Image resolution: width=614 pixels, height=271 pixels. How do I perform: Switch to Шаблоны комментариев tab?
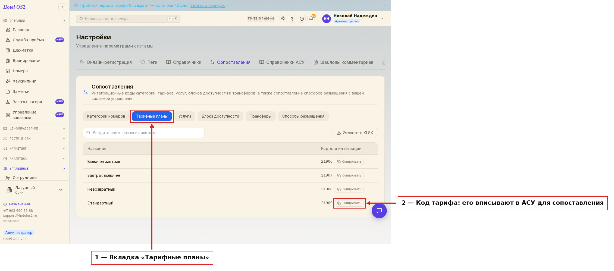[x=343, y=62]
